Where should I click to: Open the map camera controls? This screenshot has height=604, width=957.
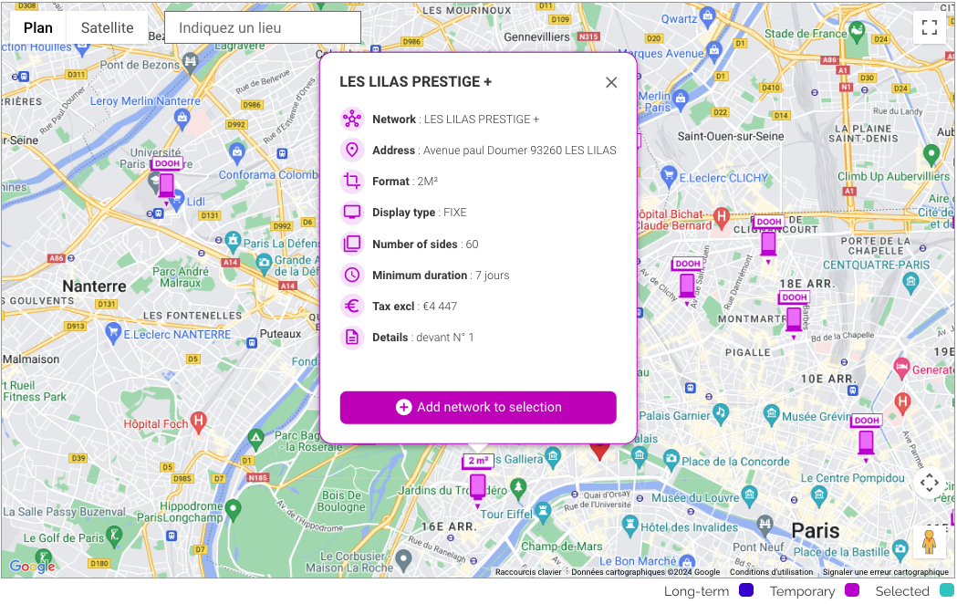point(929,484)
